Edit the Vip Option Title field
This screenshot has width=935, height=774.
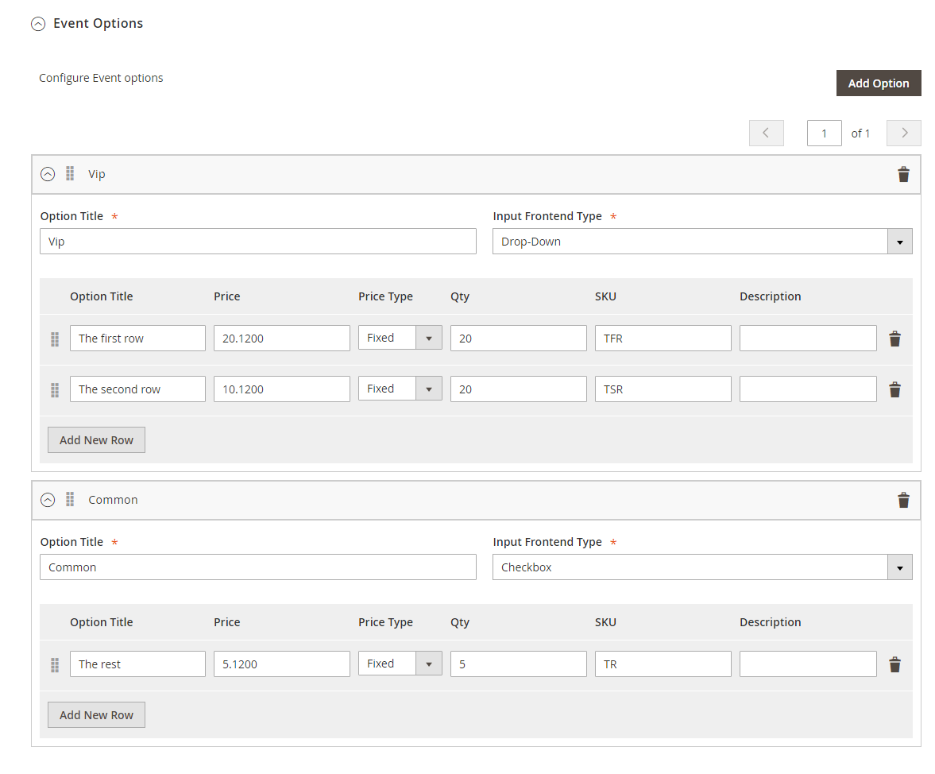[258, 242]
